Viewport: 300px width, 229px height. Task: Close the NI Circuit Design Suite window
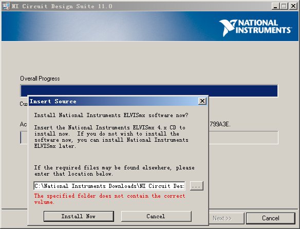(x=293, y=6)
